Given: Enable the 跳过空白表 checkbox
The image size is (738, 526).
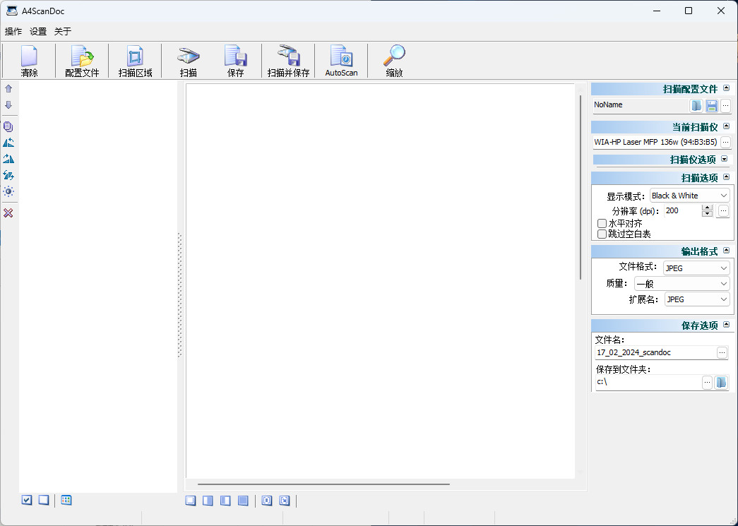Looking at the screenshot, I should click(x=602, y=234).
